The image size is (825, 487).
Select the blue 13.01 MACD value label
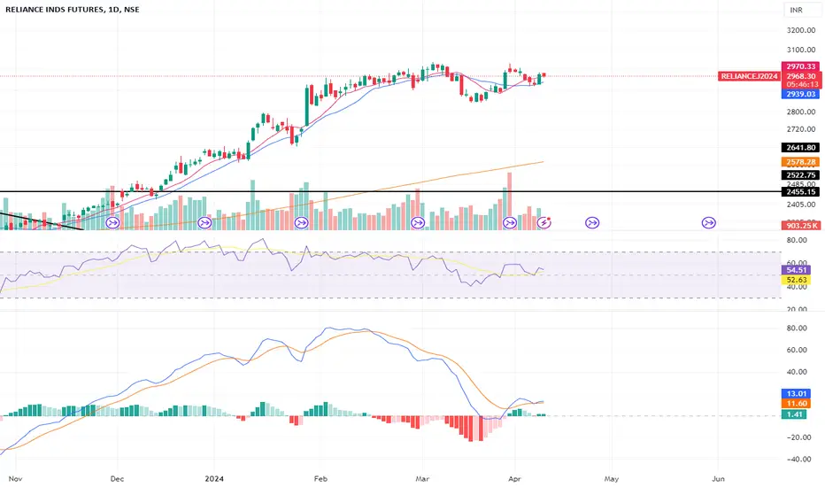coord(797,394)
